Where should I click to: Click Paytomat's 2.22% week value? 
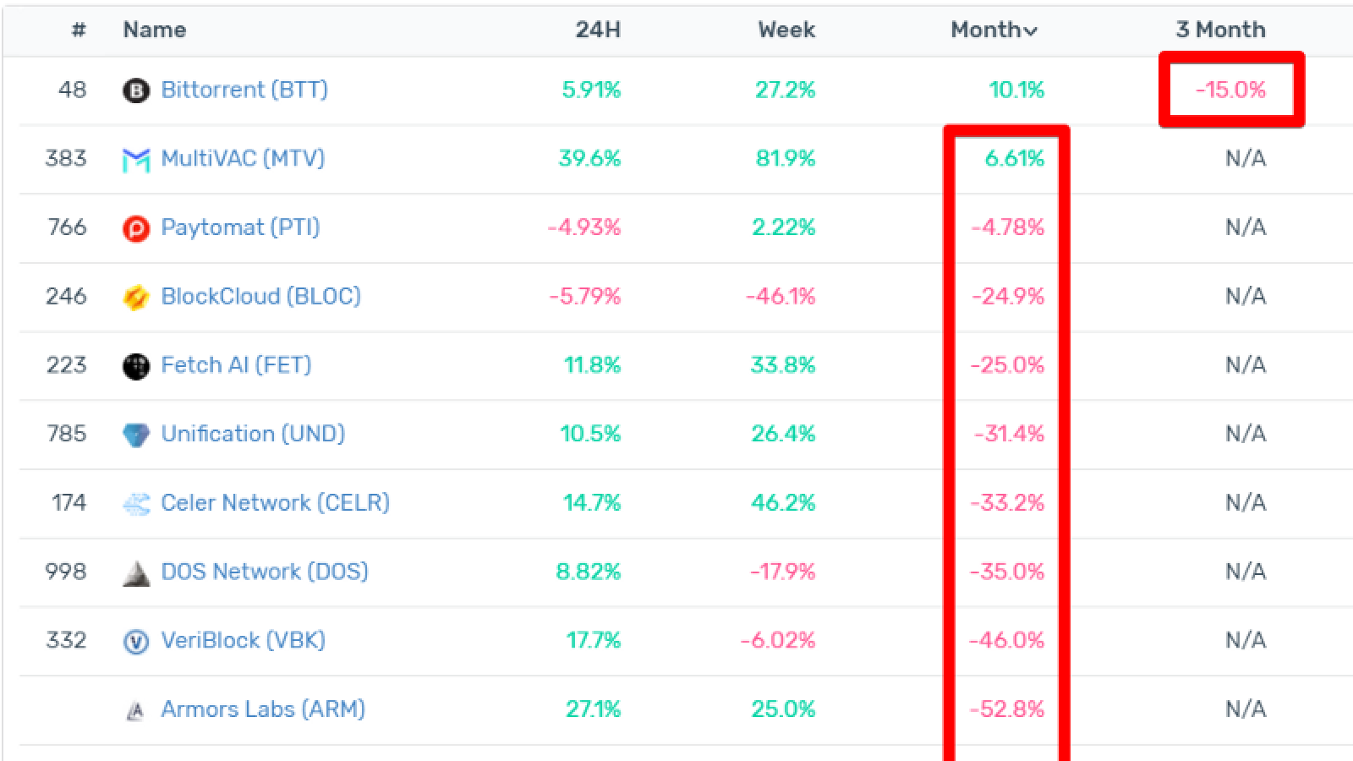783,227
